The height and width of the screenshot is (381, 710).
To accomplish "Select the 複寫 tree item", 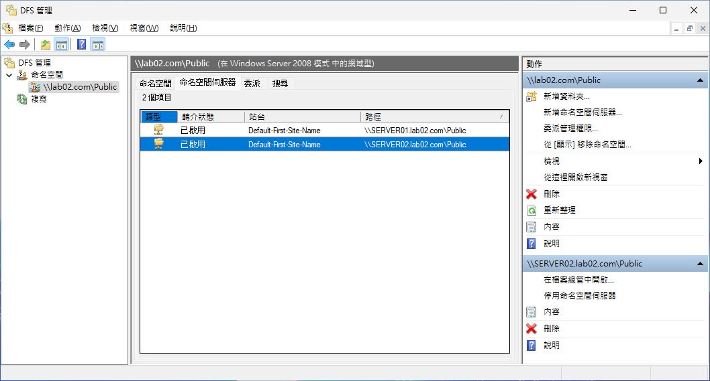I will pos(39,98).
